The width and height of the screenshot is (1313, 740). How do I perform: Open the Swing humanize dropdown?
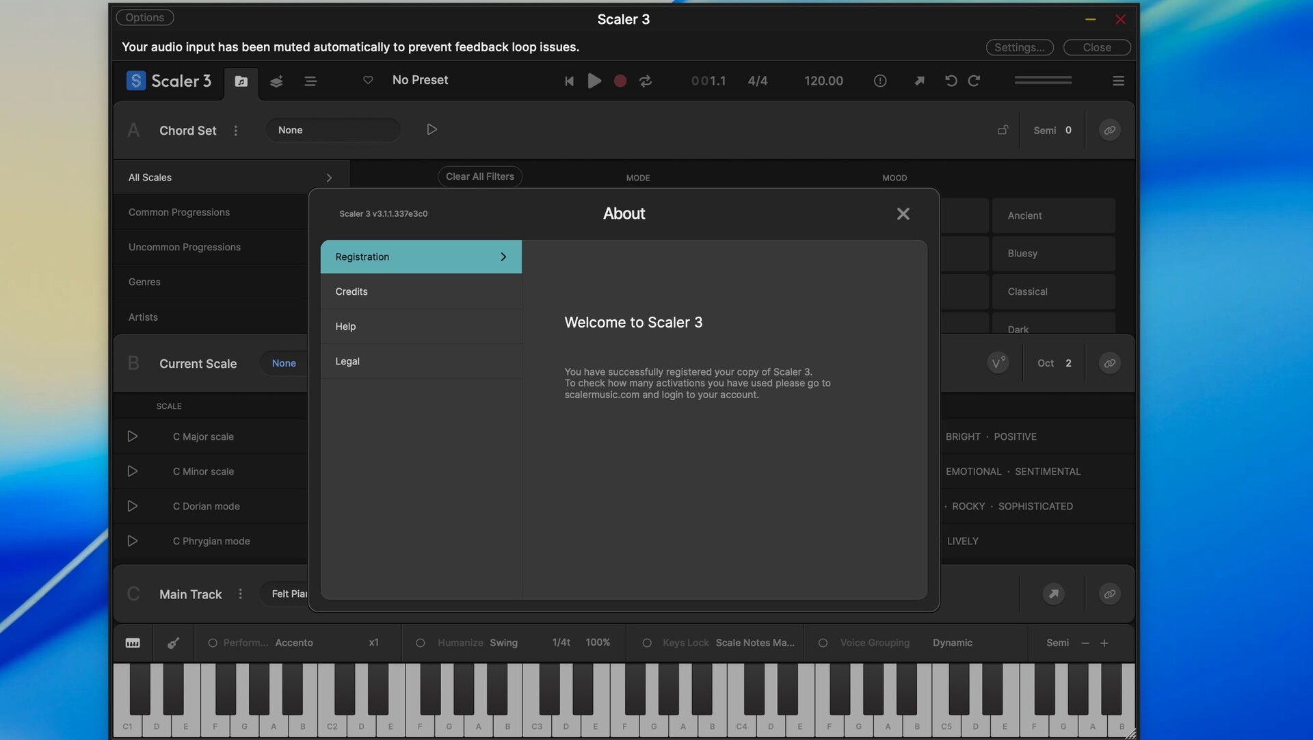503,643
